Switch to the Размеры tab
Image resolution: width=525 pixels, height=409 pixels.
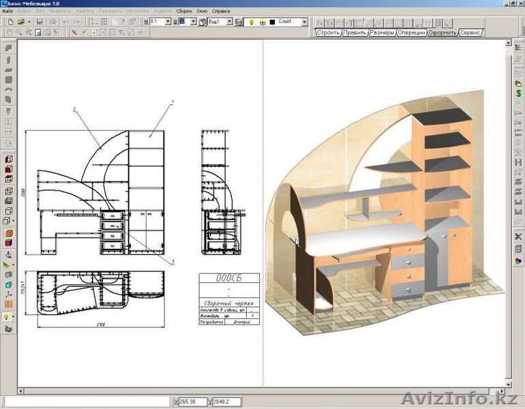(x=382, y=32)
